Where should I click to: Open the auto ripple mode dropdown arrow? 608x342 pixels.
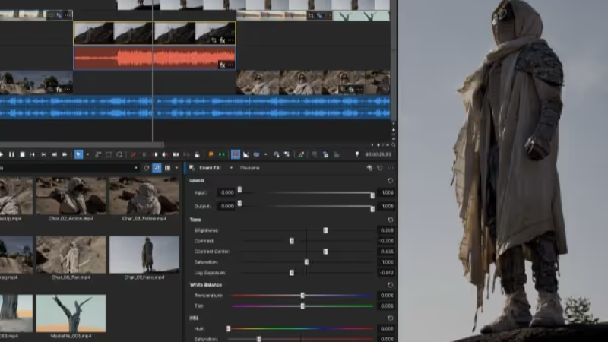(265, 154)
